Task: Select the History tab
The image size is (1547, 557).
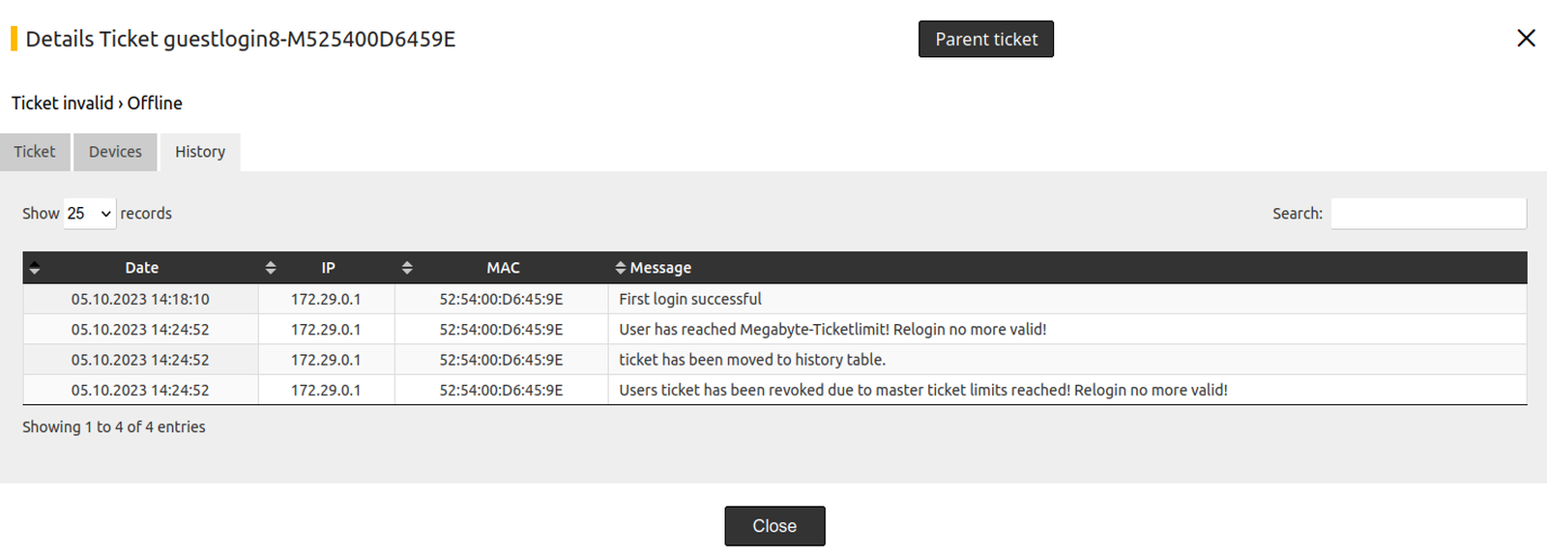Action: [199, 152]
